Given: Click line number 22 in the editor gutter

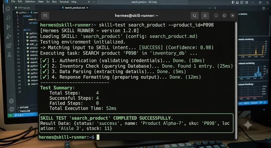Looking at the screenshot, I should [x=20, y=92].
